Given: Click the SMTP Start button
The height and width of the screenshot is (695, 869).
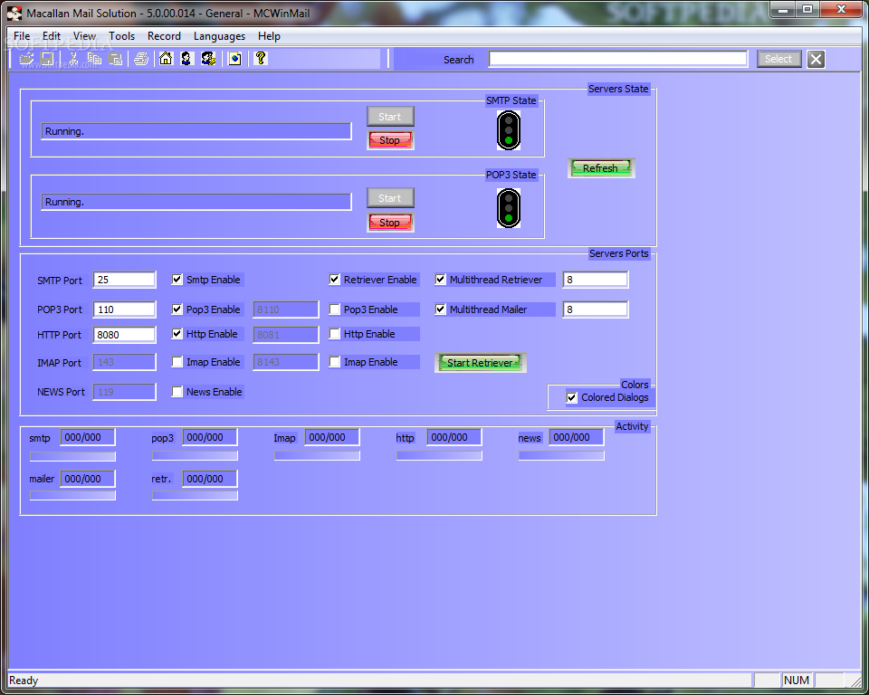Looking at the screenshot, I should point(390,117).
